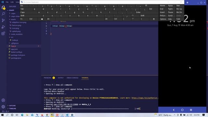This screenshot has height=117, width=208.
Task: Open the notification center icon
Action: tap(204, 115)
